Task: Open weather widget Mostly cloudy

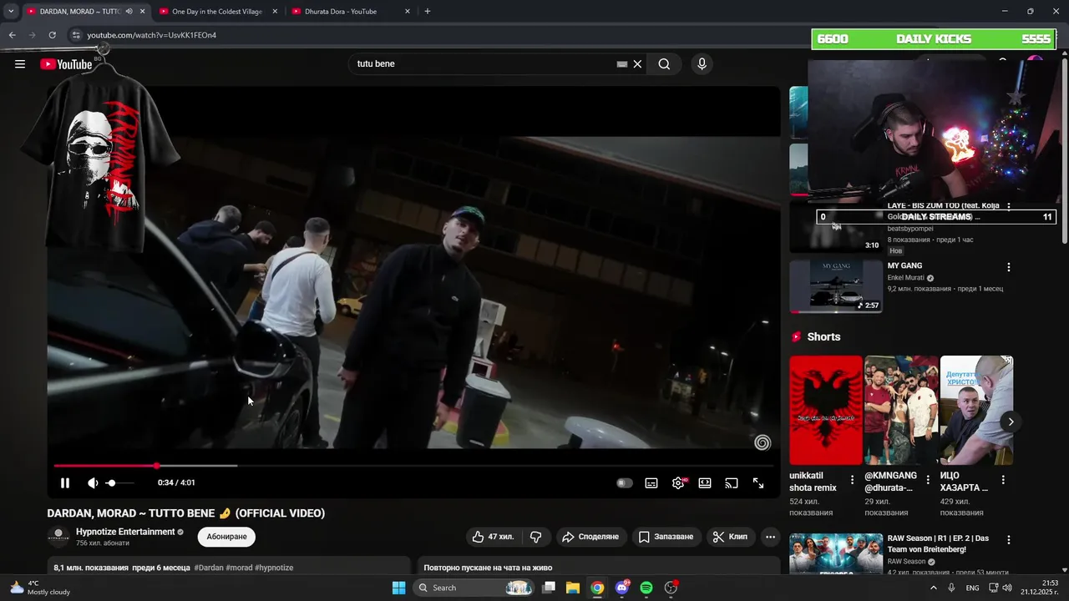Action: 40,588
